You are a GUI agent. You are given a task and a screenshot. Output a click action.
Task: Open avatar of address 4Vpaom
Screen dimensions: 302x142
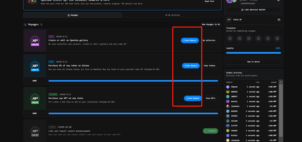[x=228, y=87]
